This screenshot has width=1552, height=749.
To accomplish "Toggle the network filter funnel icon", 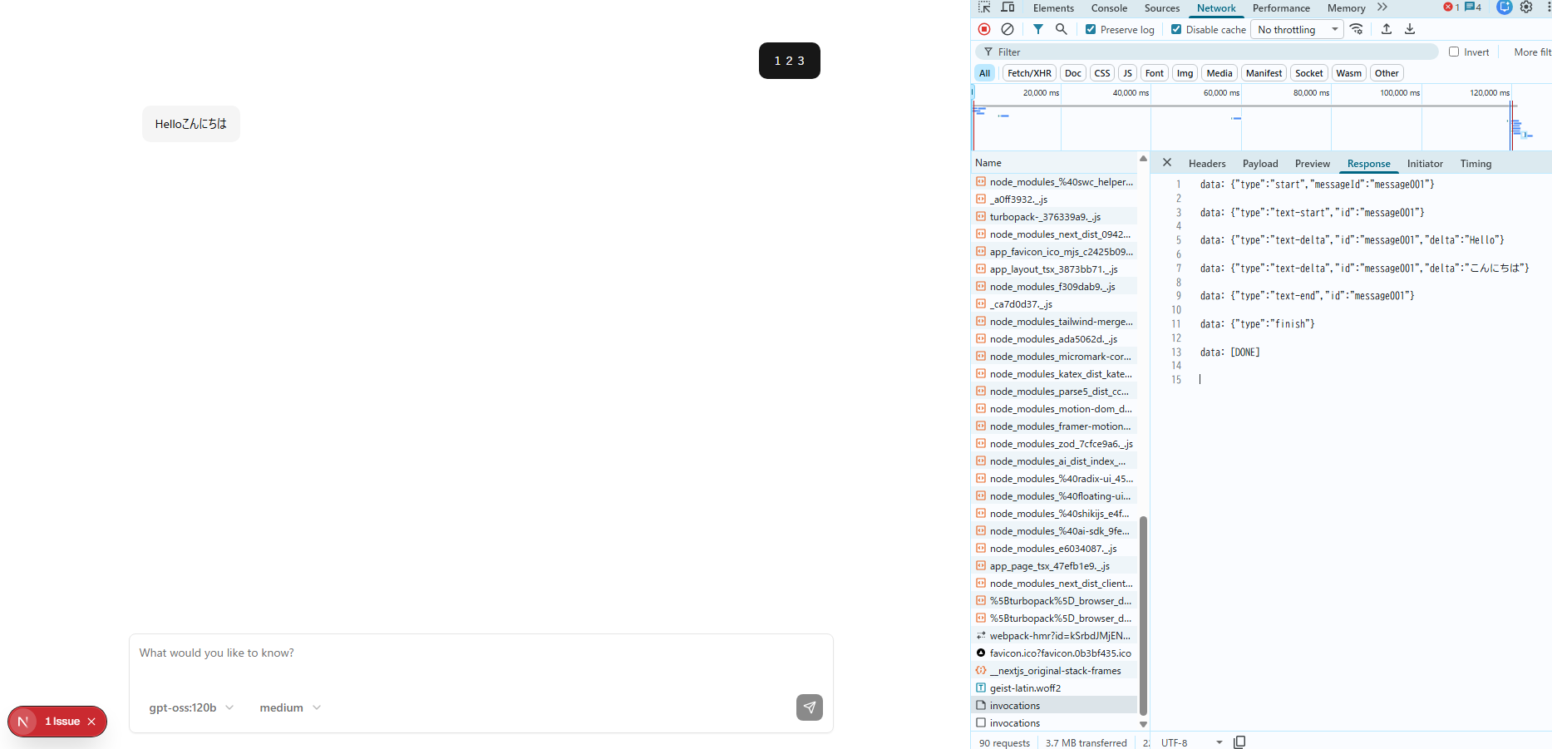I will click(1038, 29).
